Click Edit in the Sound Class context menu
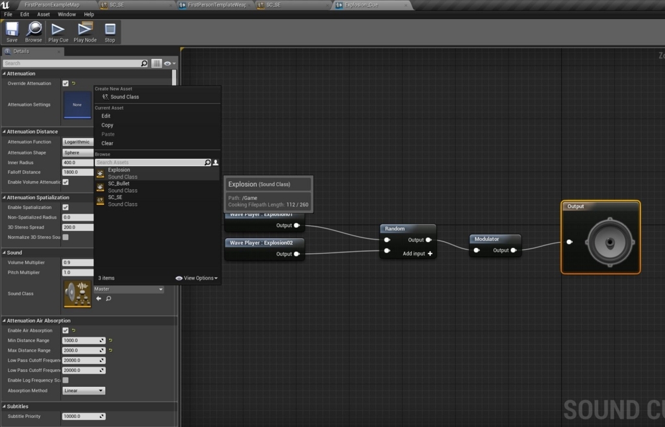This screenshot has width=665, height=427. coord(105,116)
